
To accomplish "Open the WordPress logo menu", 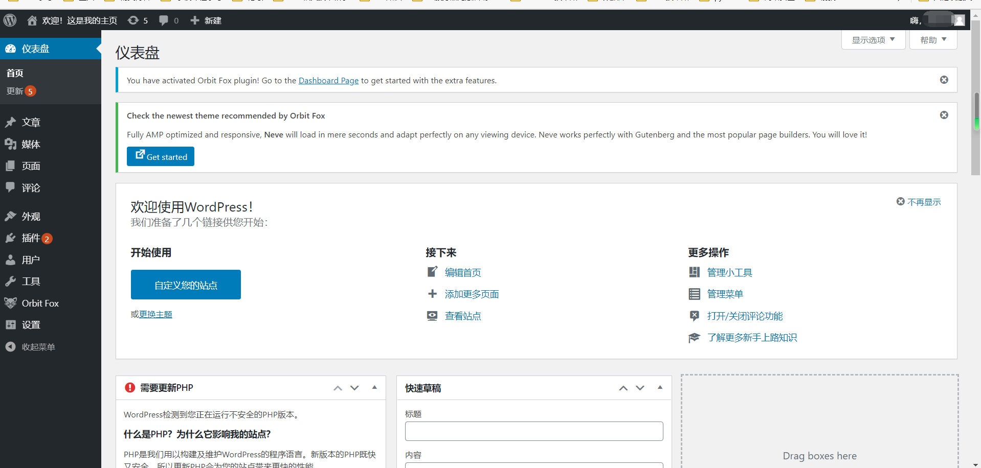I will (x=10, y=20).
